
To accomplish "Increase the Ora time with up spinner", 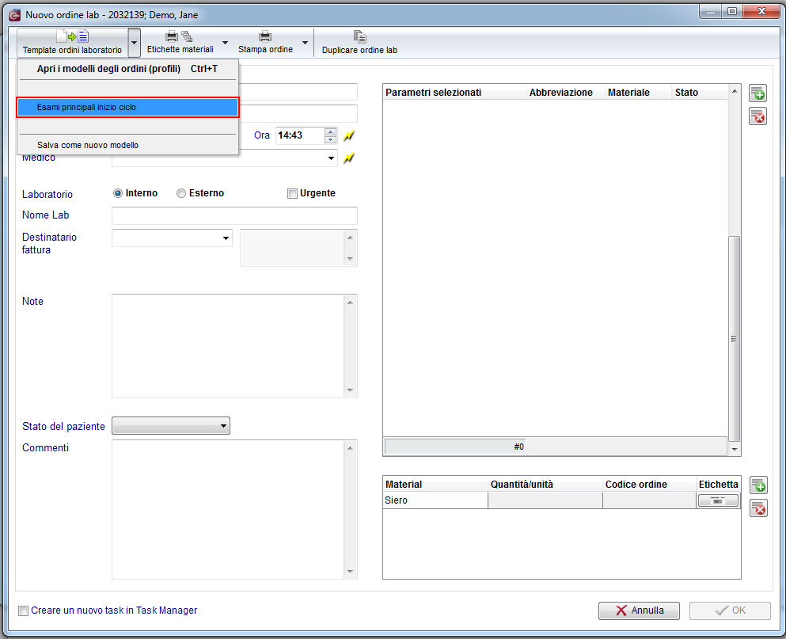I will [x=330, y=131].
